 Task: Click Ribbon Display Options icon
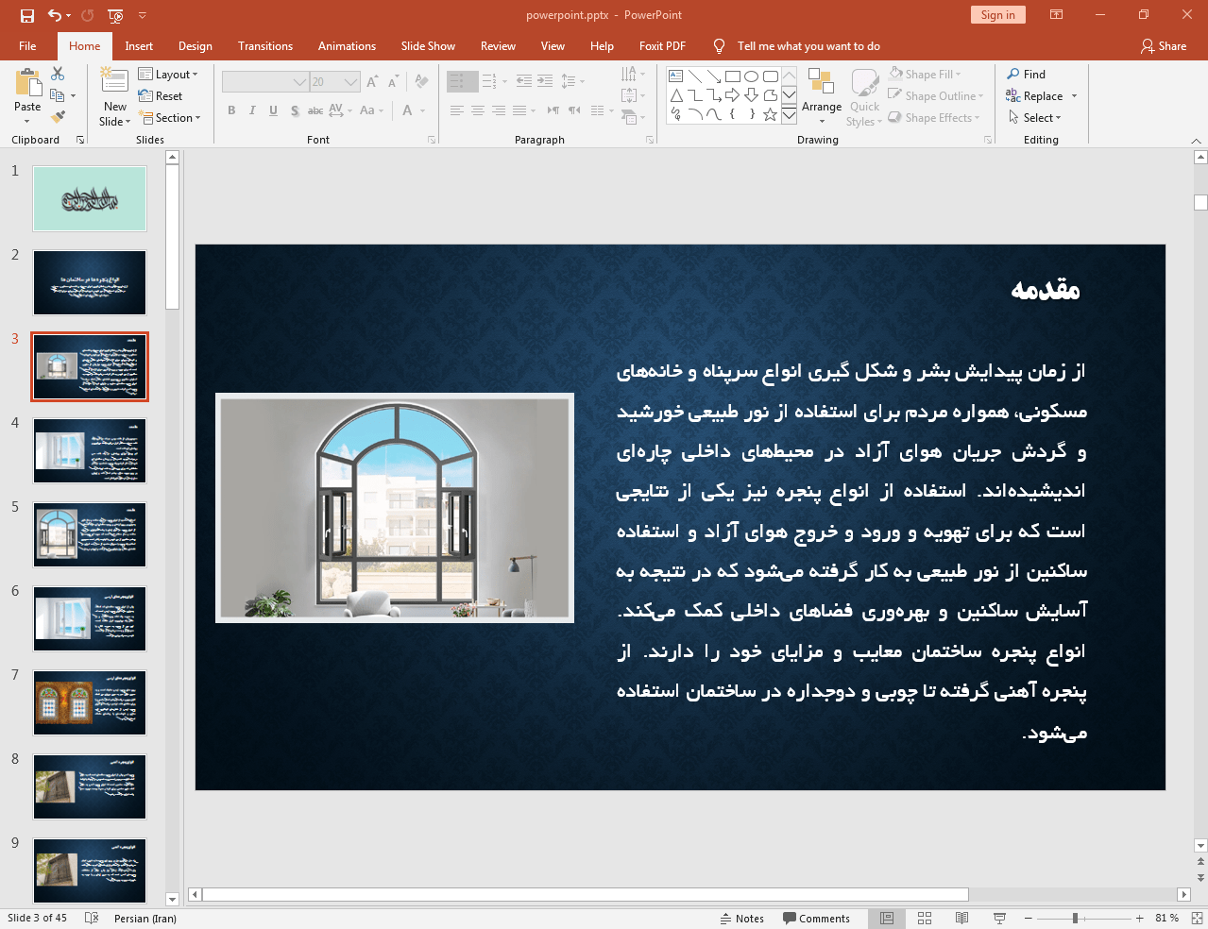coord(1057,15)
